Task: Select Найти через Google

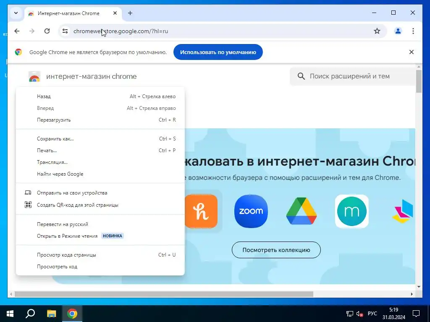Action: [x=100, y=174]
